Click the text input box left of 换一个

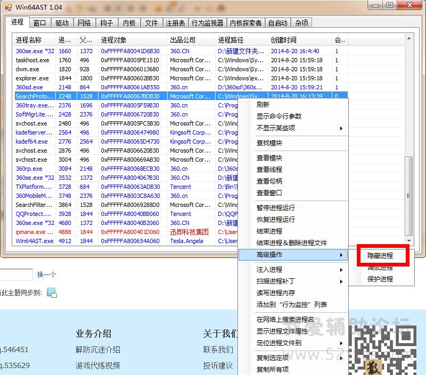(x=16, y=275)
